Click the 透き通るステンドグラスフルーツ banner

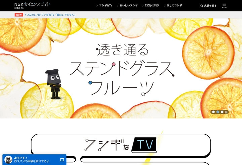coord(121,67)
